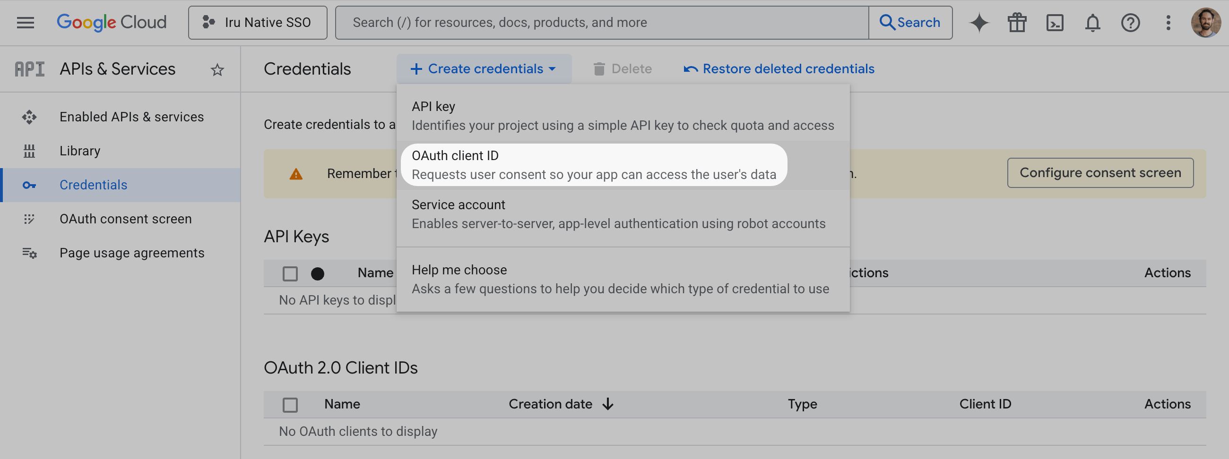This screenshot has width=1229, height=459.
Task: Choose Help me choose option
Action: [x=623, y=279]
